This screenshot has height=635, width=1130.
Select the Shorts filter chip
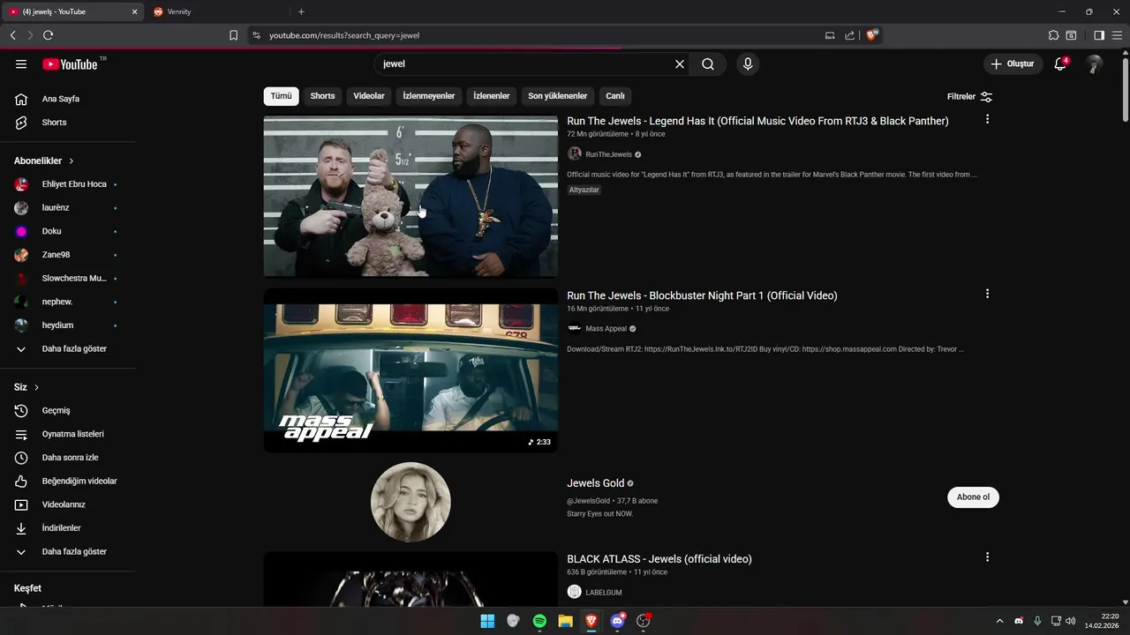coord(322,96)
